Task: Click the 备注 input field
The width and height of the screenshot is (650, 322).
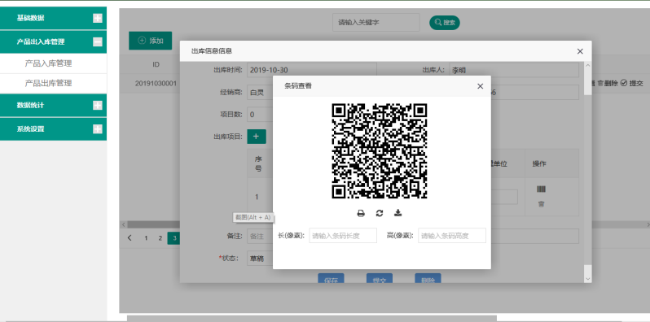Action: point(260,237)
